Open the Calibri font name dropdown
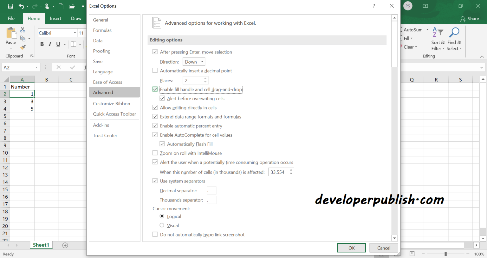Image resolution: width=487 pixels, height=258 pixels. tap(75, 33)
